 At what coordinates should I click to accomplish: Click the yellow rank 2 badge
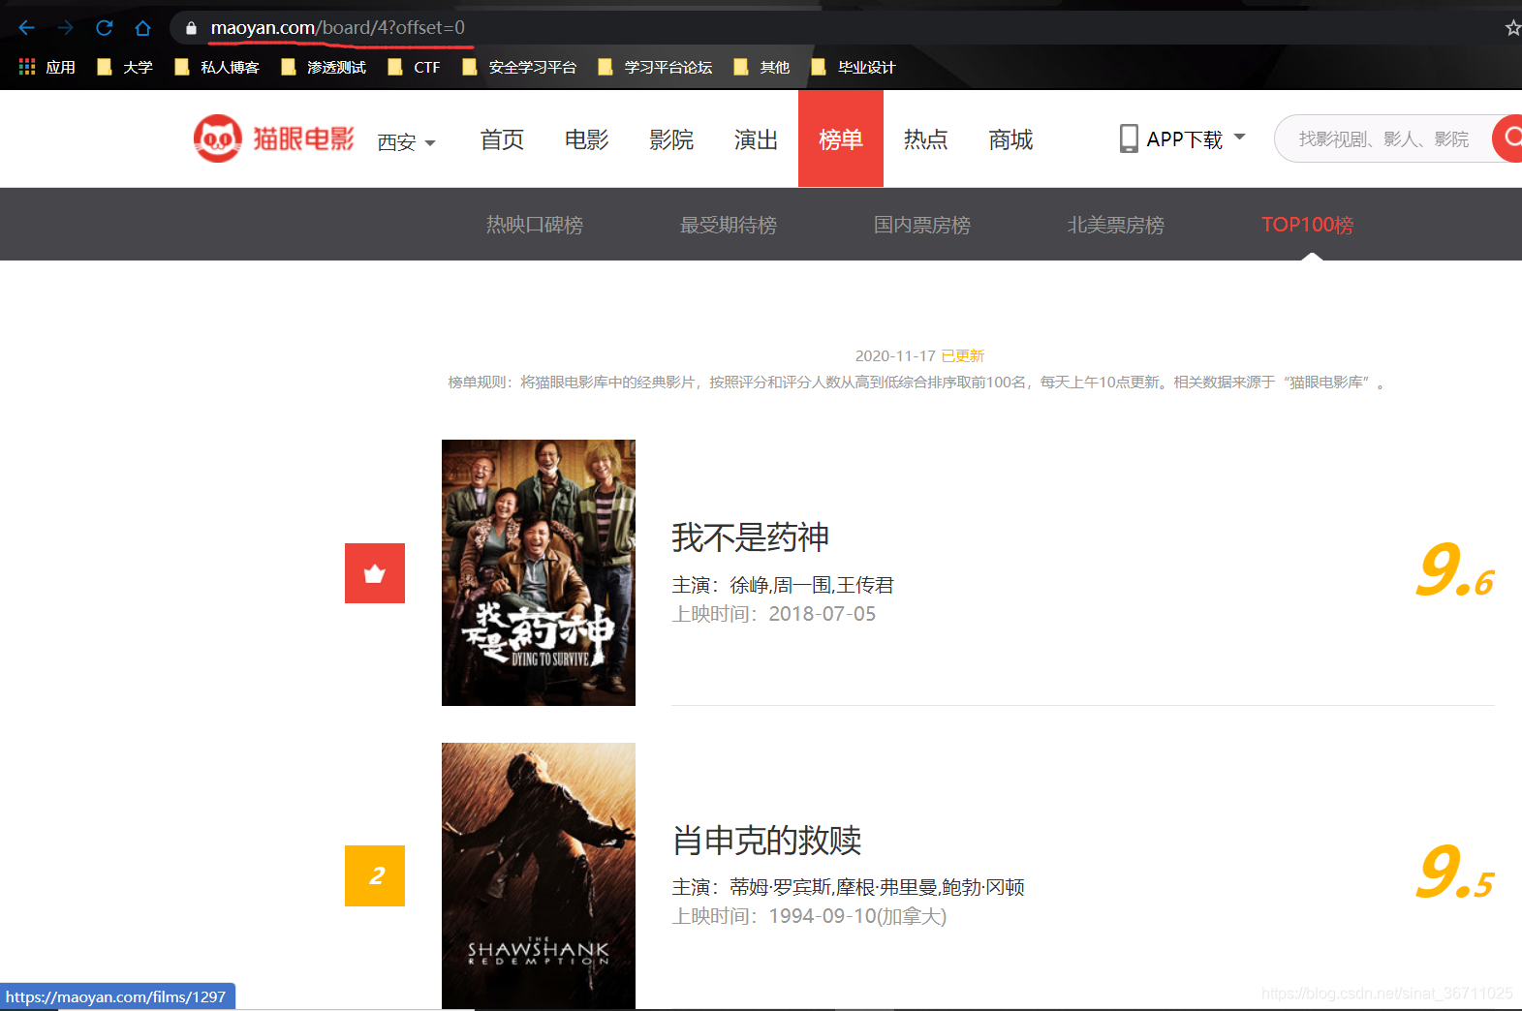tap(375, 875)
